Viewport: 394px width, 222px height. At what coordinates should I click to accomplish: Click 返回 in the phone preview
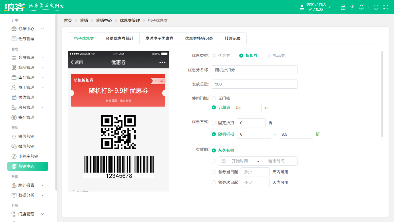click(77, 62)
